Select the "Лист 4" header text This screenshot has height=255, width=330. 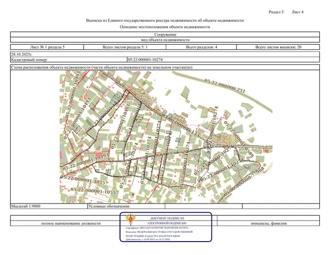click(x=297, y=12)
